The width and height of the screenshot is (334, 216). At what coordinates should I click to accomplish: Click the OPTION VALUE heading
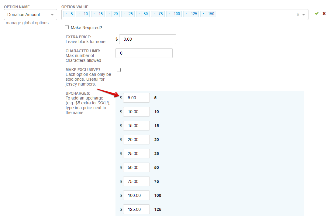point(75,7)
